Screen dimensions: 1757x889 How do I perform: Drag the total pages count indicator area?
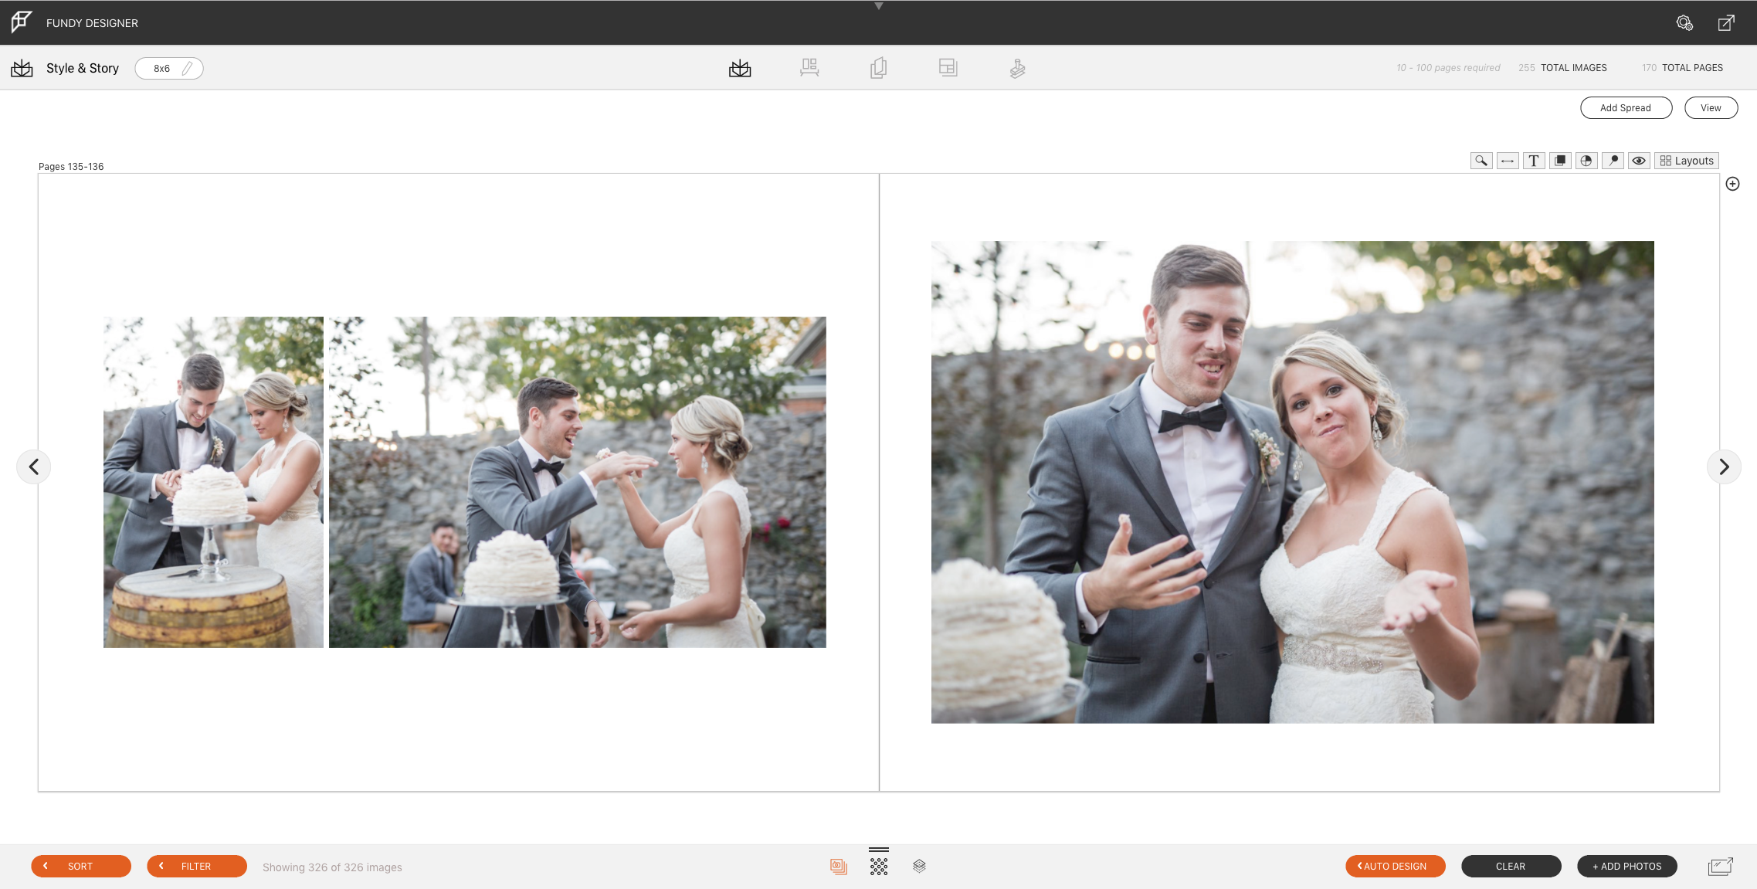click(x=1681, y=67)
